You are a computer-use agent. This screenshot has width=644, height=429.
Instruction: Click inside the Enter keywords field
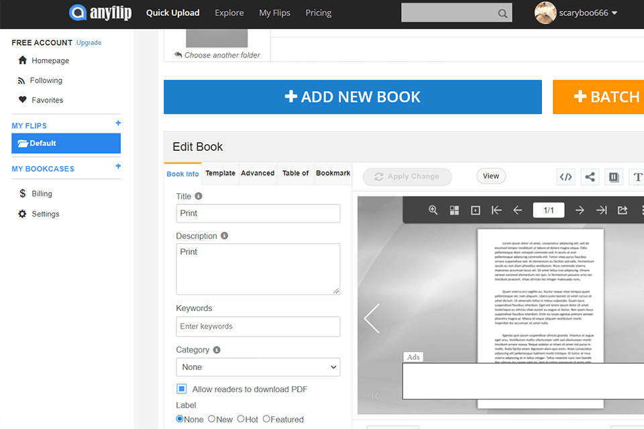258,326
